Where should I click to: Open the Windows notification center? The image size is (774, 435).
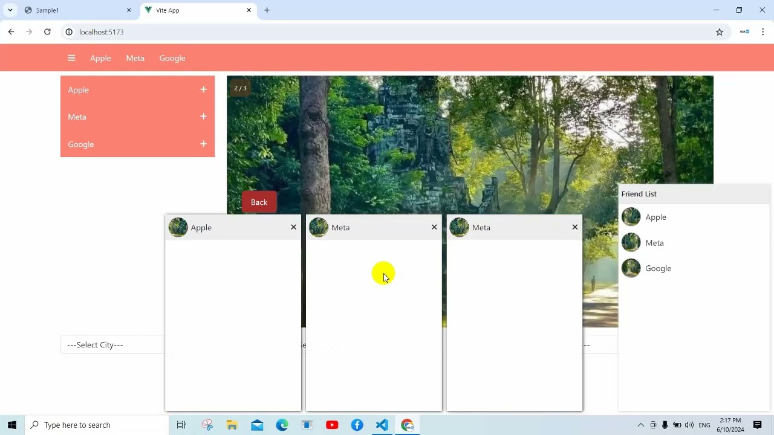758,425
